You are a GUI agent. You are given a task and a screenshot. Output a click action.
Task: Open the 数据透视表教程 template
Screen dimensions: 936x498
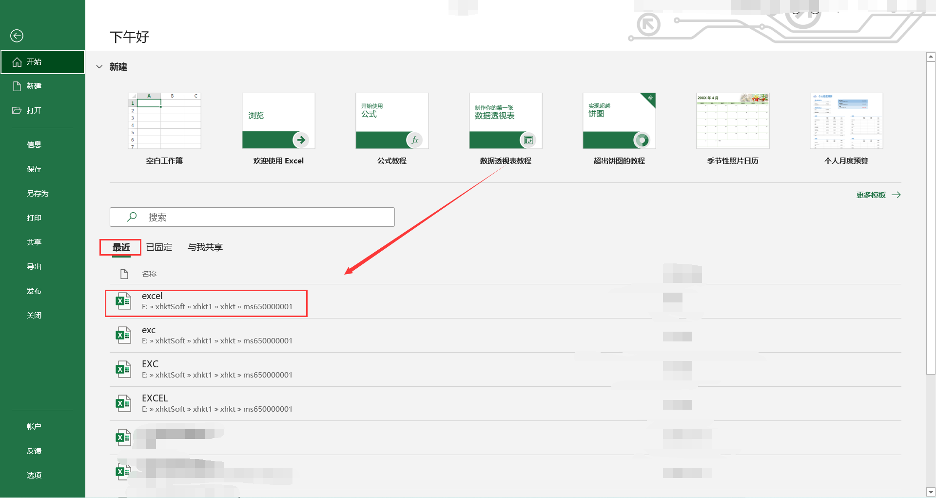point(506,129)
